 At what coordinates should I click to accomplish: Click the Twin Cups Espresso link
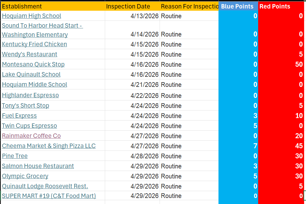(x=29, y=126)
